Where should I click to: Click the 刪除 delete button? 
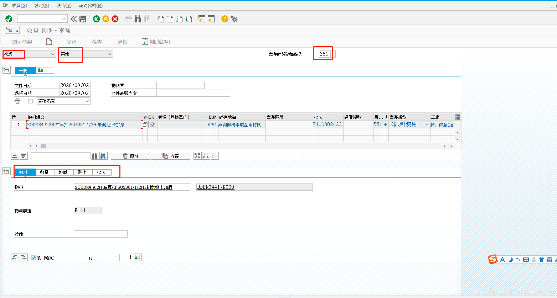[130, 155]
